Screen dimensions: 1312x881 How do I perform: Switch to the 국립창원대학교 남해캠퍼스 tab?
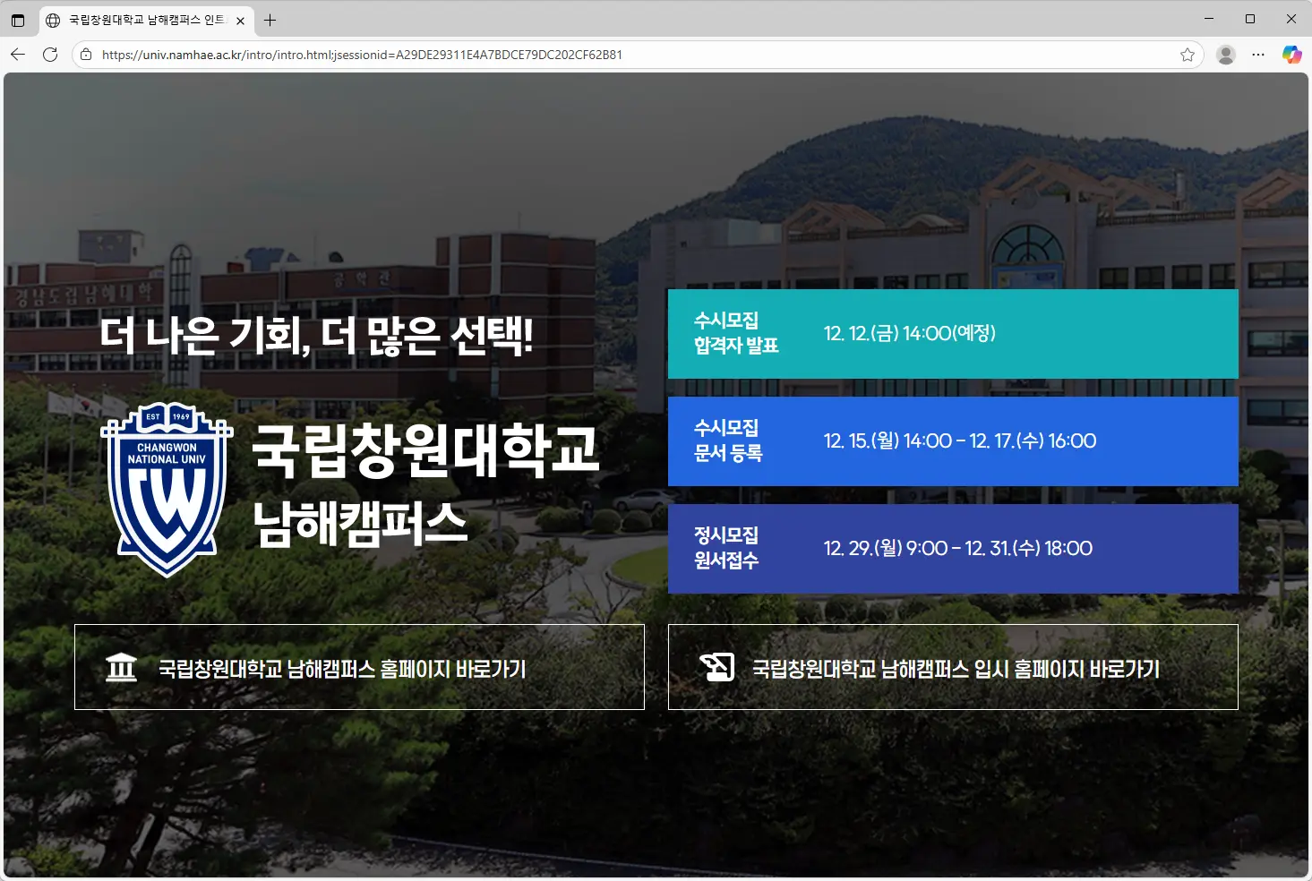pyautogui.click(x=143, y=20)
